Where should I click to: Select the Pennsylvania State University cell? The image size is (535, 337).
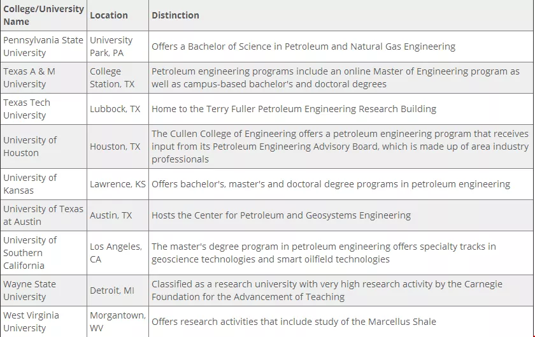click(x=43, y=47)
